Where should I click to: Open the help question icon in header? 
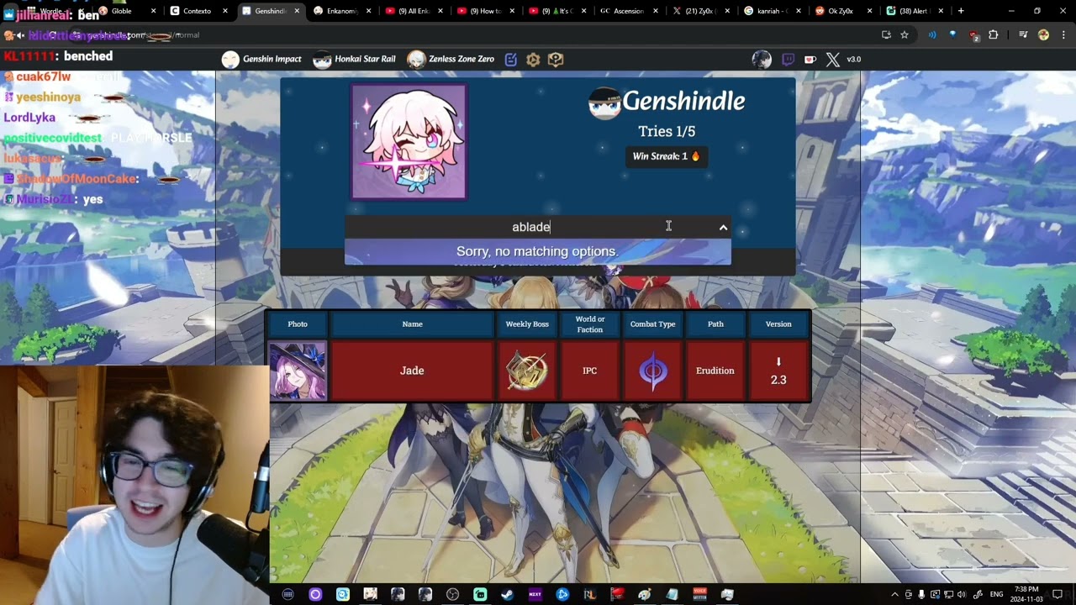coord(556,60)
